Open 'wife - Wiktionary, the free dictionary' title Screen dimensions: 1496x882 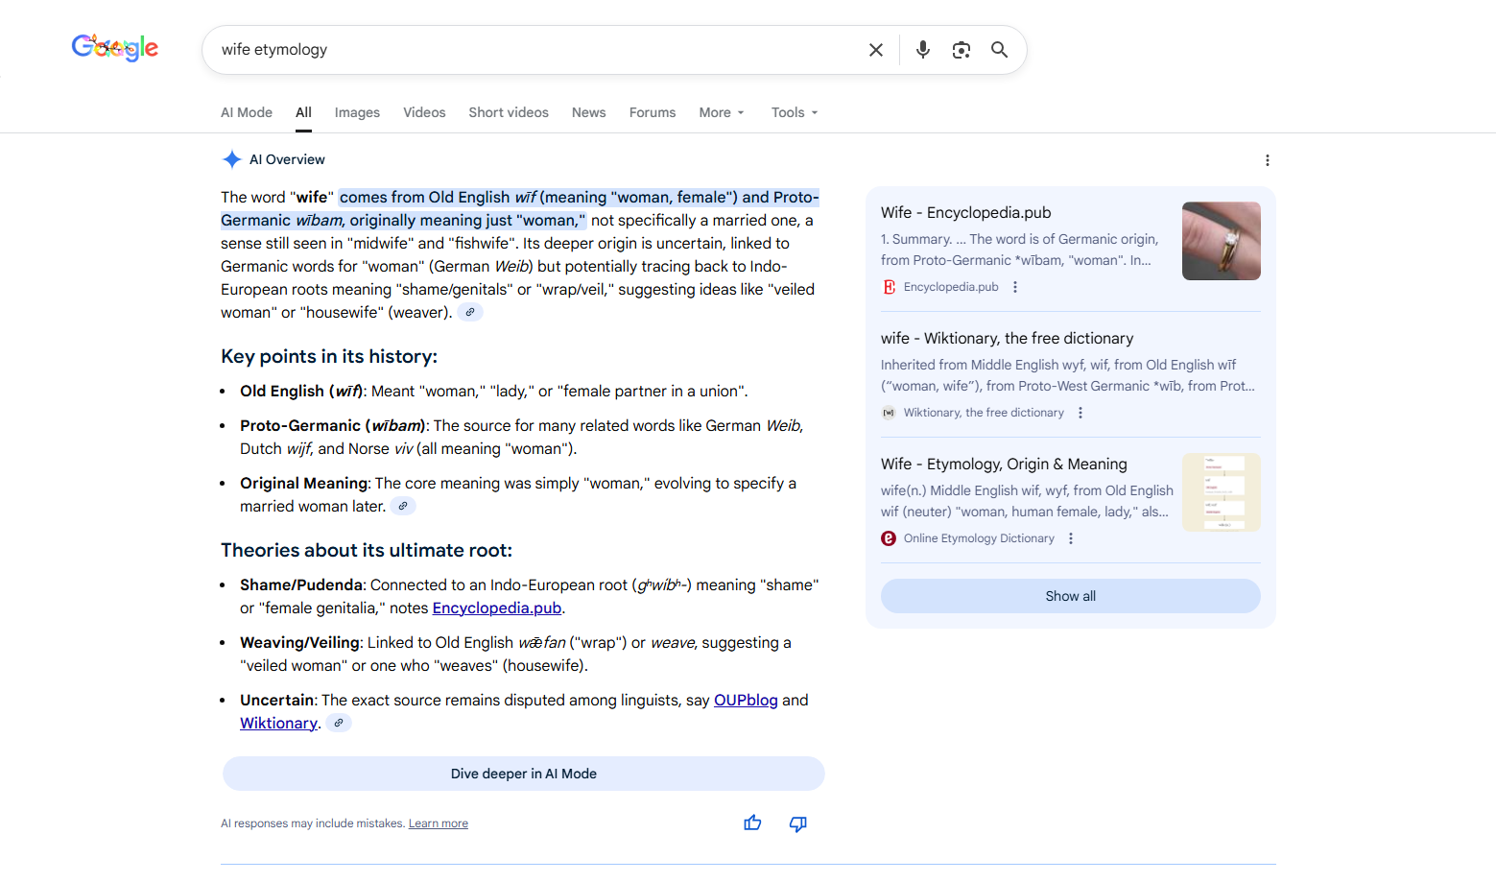[x=1008, y=339]
